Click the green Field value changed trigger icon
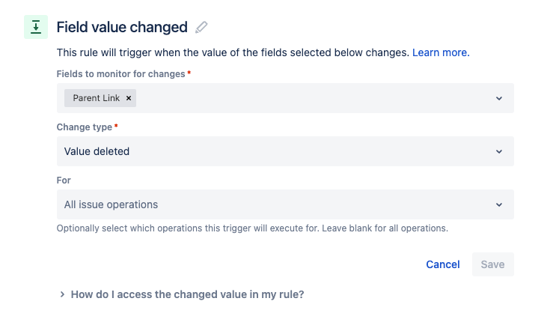Viewport: 556px width, 334px height. pos(36,27)
